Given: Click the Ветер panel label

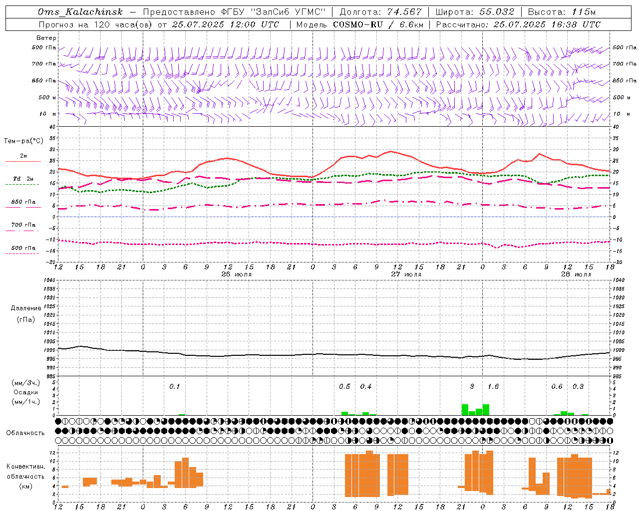Looking at the screenshot, I should pos(46,38).
